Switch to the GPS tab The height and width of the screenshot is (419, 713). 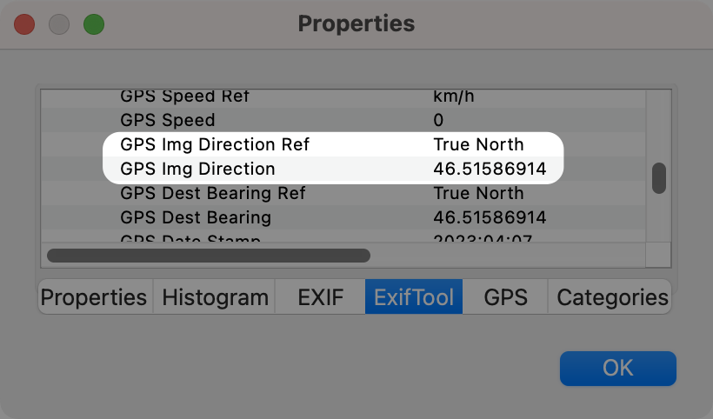[506, 297]
